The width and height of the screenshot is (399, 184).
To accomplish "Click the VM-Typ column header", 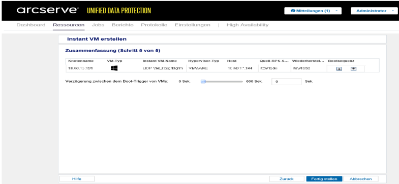I will pyautogui.click(x=115, y=61).
